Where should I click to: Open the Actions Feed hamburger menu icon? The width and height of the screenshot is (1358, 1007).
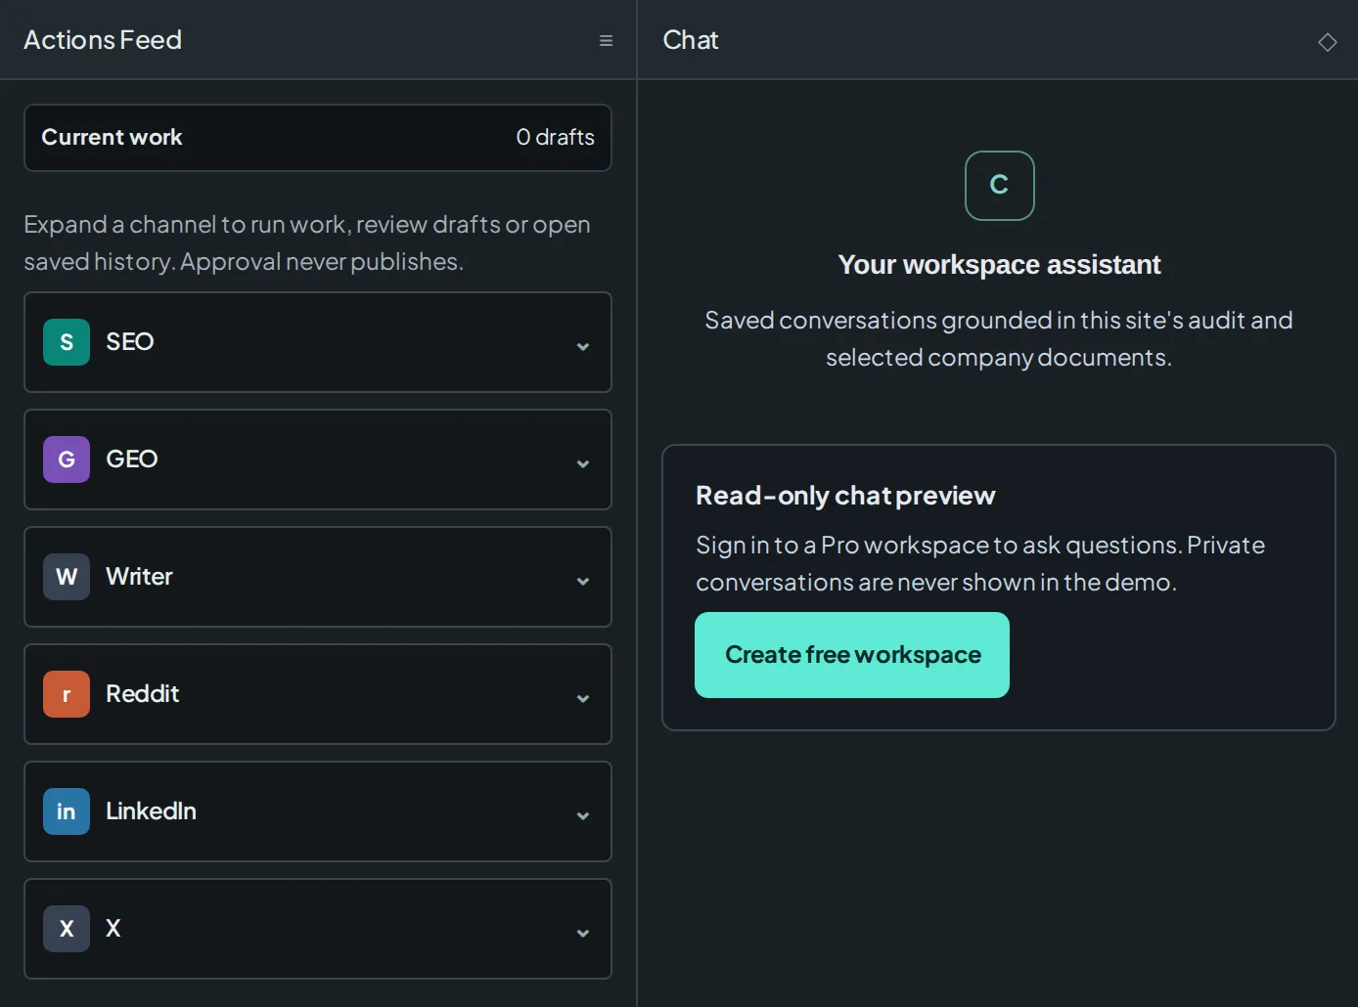coord(606,41)
